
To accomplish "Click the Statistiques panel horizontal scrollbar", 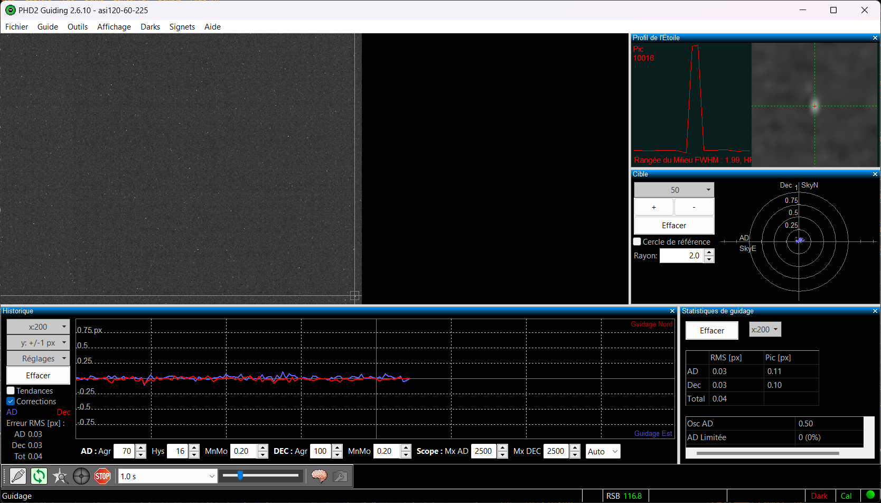I will (768, 453).
